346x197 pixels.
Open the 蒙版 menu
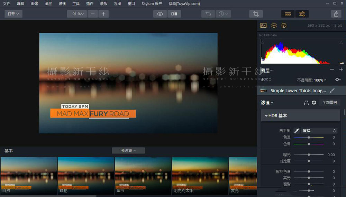coord(103,3)
